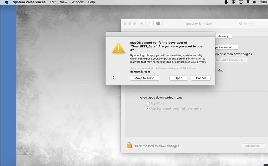Screen dimensions: 268x166
Task: Click the Change Password button
Action: 226,47
